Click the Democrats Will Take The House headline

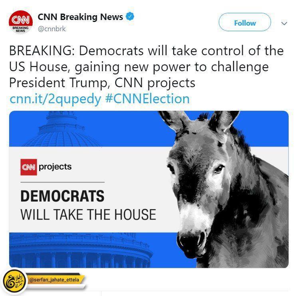[88, 205]
